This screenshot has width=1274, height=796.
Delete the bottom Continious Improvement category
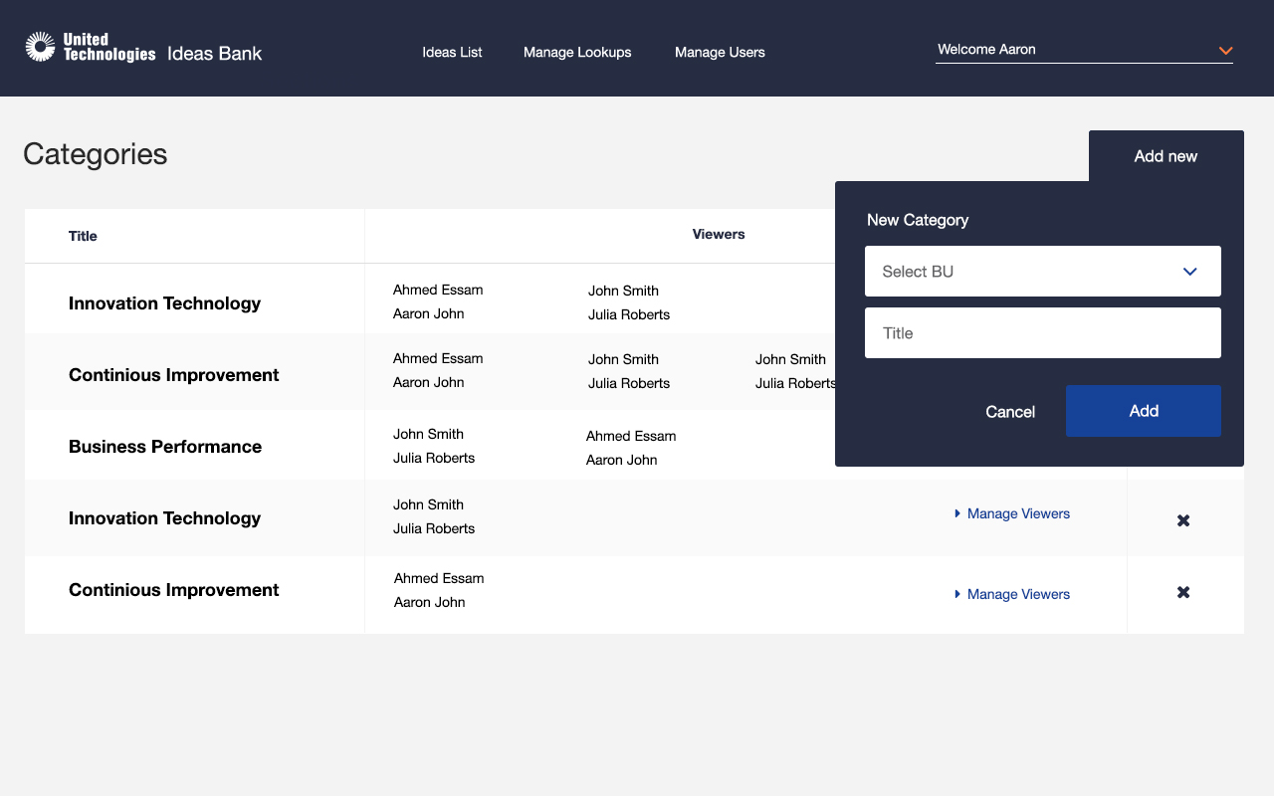(x=1183, y=592)
